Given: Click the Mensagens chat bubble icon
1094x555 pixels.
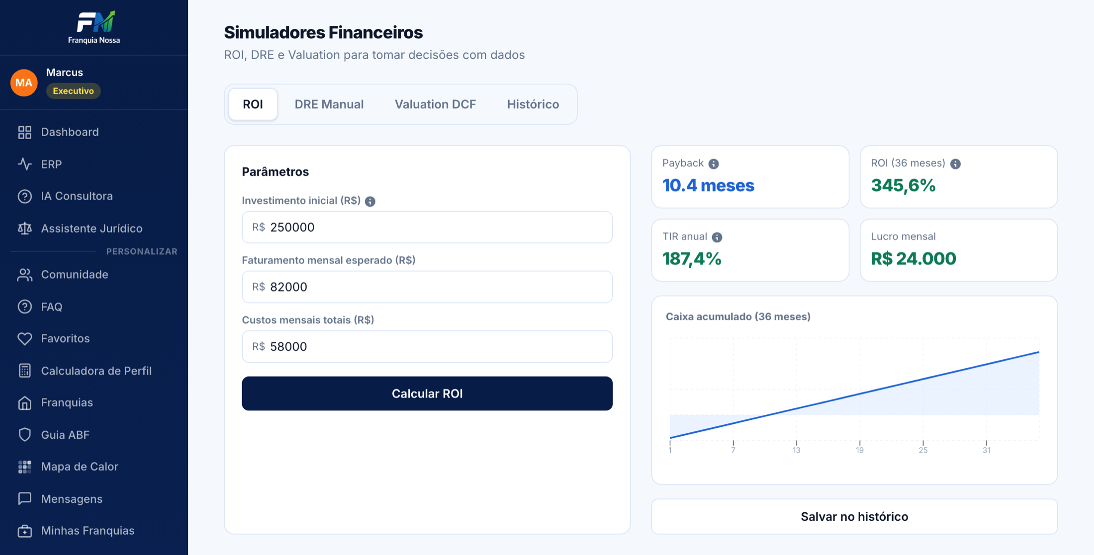Looking at the screenshot, I should [x=24, y=499].
